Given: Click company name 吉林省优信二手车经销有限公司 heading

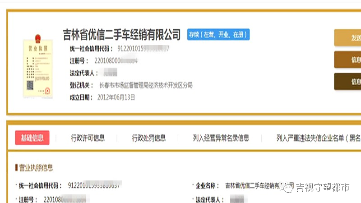Looking at the screenshot, I should click(x=122, y=35).
